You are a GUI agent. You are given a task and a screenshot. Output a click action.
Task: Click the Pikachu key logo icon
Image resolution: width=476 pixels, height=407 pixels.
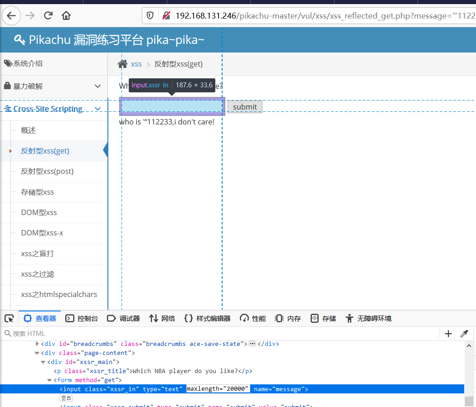pyautogui.click(x=19, y=40)
